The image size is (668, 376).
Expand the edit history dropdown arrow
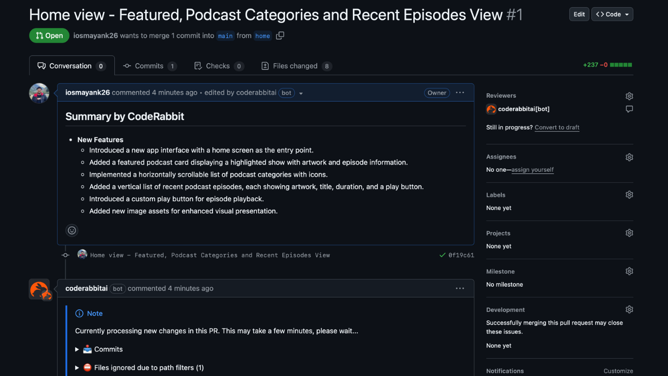tap(301, 93)
